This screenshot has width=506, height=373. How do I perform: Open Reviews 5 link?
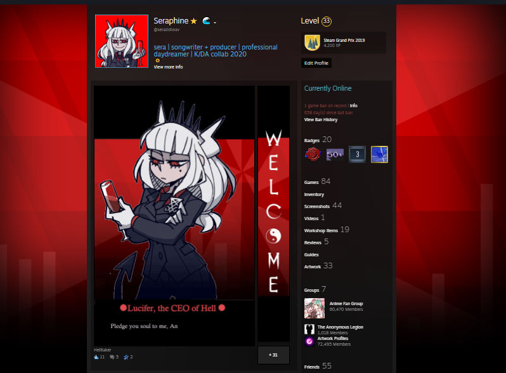(x=316, y=242)
